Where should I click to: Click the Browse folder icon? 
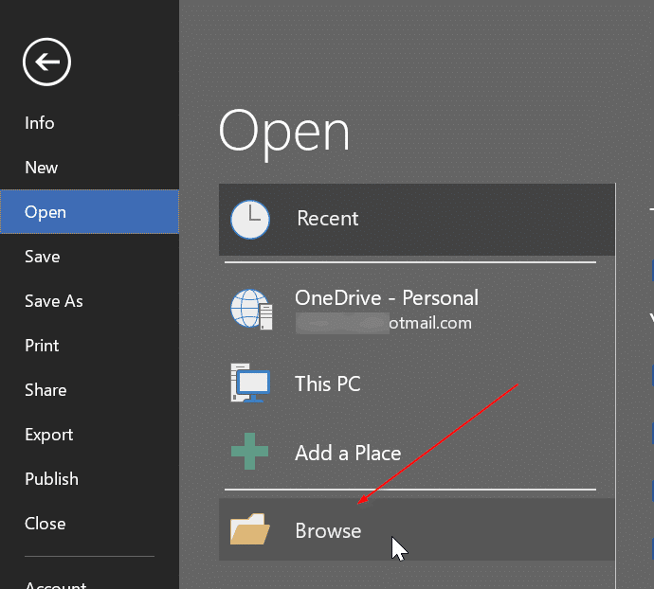click(249, 529)
